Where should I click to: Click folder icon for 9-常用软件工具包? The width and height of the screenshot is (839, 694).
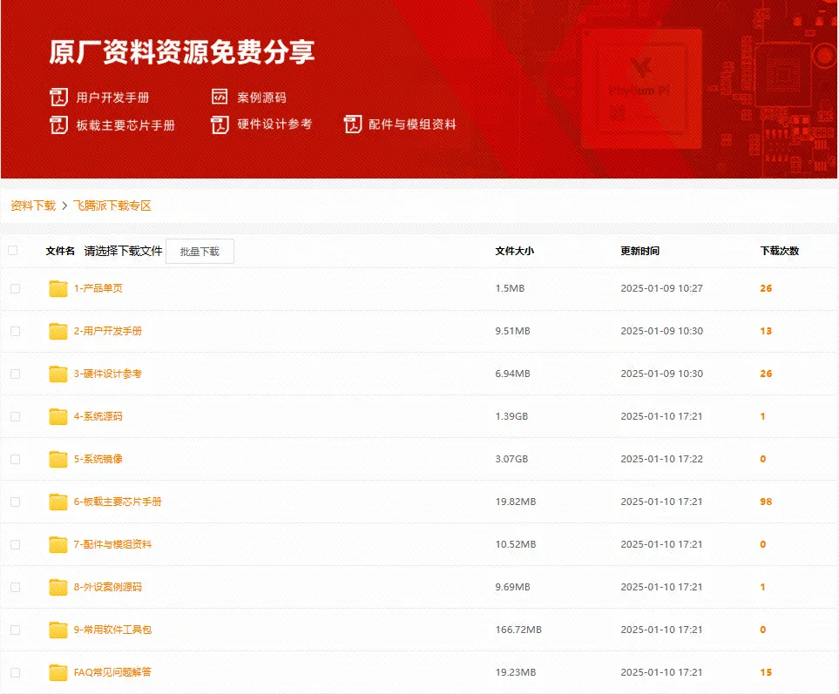(58, 630)
